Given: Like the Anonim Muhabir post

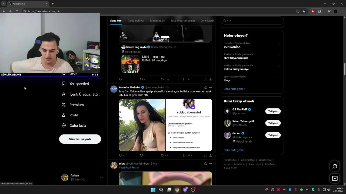Looking at the screenshot, I should [163, 155].
